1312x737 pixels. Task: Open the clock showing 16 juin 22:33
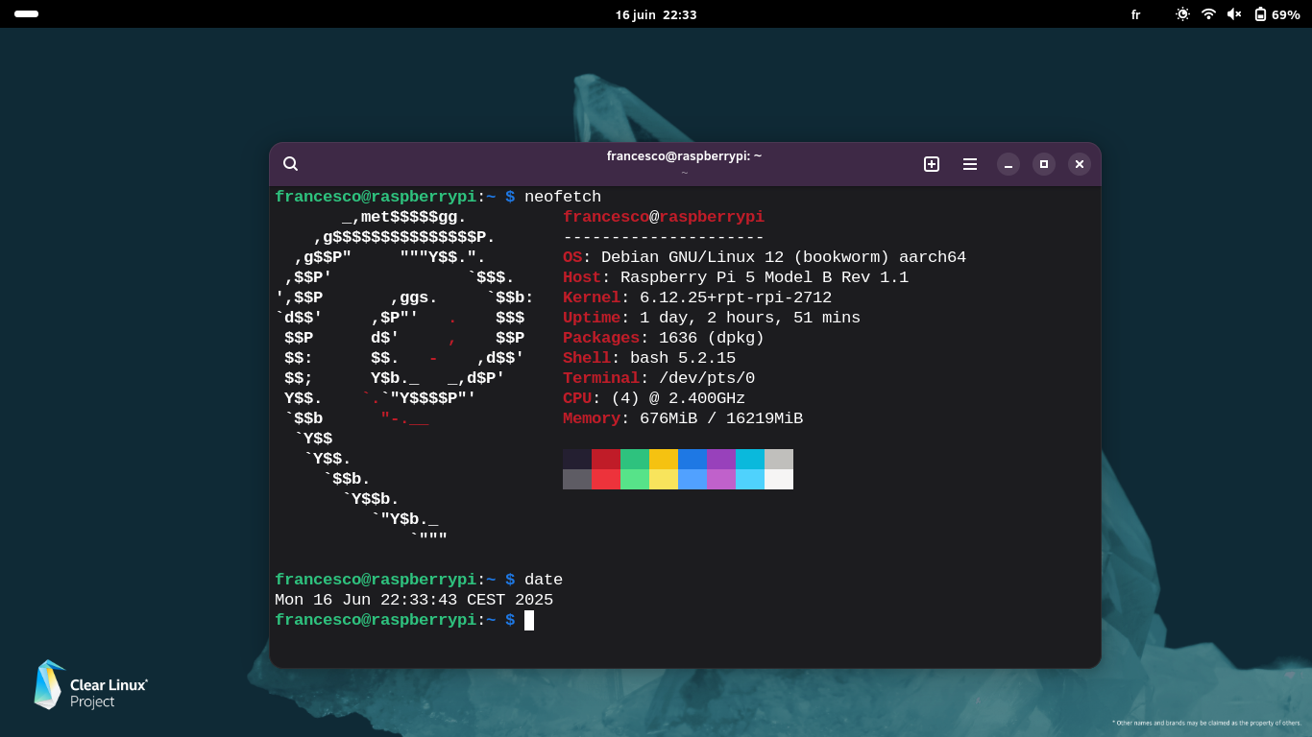coord(656,14)
